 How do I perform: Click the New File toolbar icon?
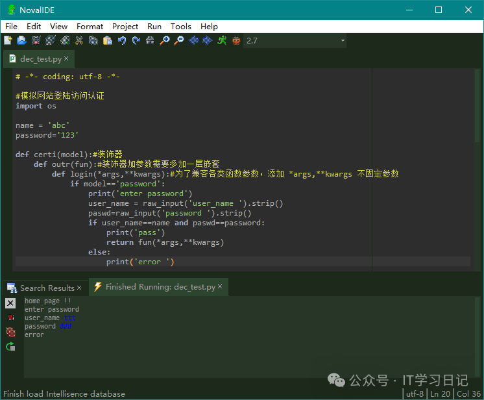click(x=8, y=40)
